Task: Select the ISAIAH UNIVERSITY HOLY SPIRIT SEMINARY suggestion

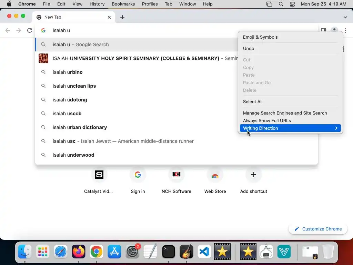Action: tap(137, 58)
